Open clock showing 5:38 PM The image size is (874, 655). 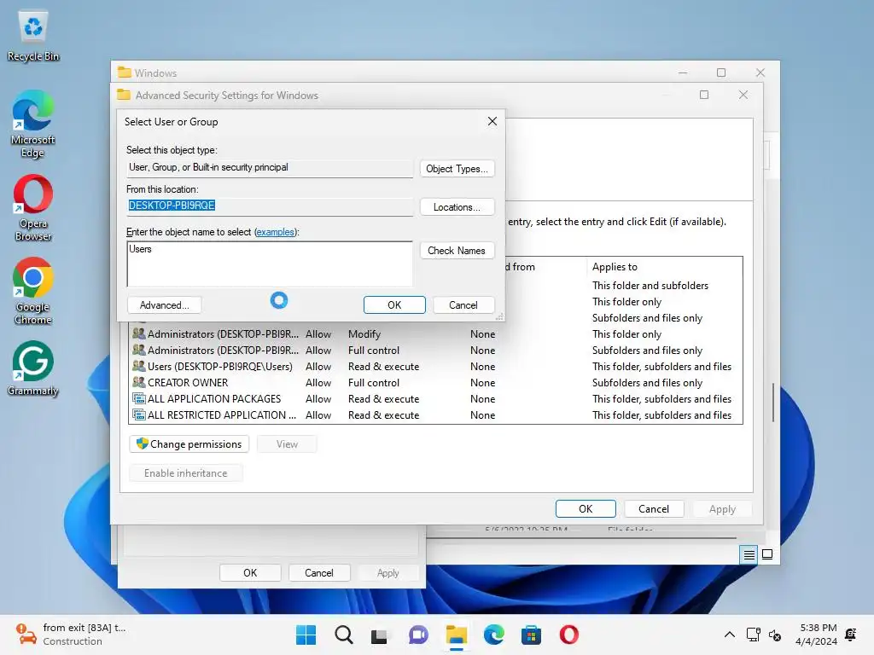pyautogui.click(x=816, y=635)
